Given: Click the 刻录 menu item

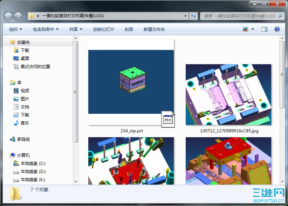Looking at the screenshot, I should click(x=129, y=29).
